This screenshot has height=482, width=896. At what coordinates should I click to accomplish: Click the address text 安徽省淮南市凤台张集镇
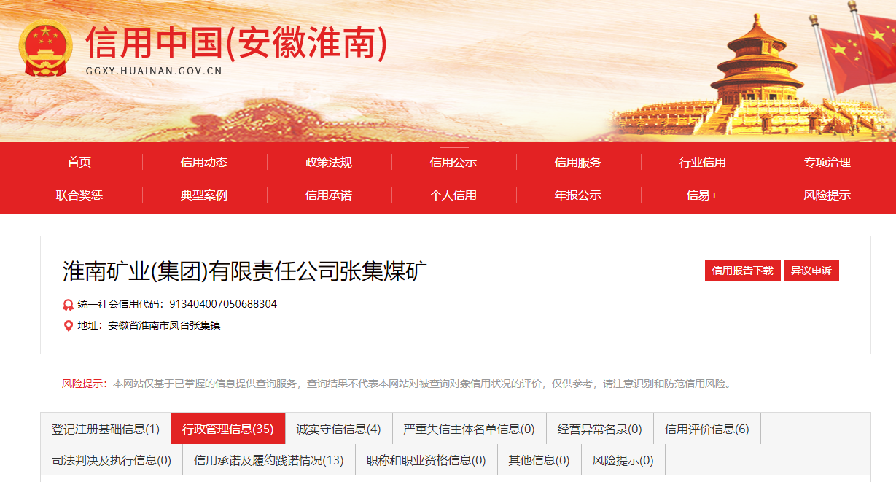(x=164, y=325)
